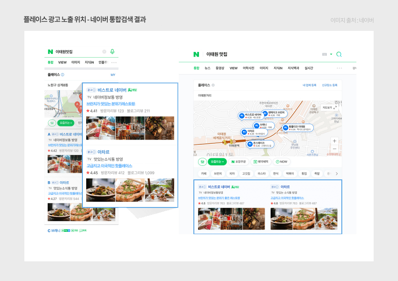The image size is (398, 281).
Task: Open more desktop tabs with the ellipsis
Action: click(x=339, y=68)
